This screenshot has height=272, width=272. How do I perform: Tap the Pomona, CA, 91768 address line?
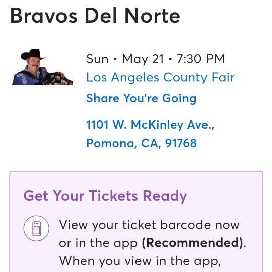(142, 143)
